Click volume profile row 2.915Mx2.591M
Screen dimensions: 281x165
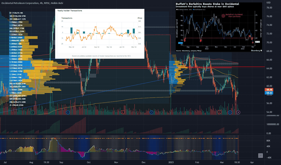point(16,65)
